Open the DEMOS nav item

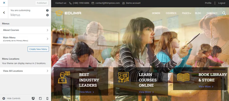(156, 13)
